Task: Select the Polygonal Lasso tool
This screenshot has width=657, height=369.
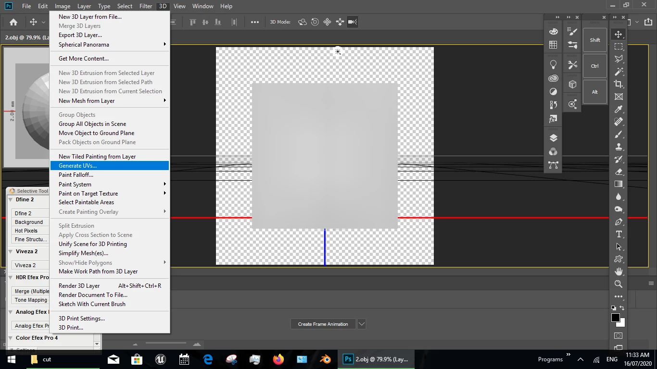Action: coord(619,59)
